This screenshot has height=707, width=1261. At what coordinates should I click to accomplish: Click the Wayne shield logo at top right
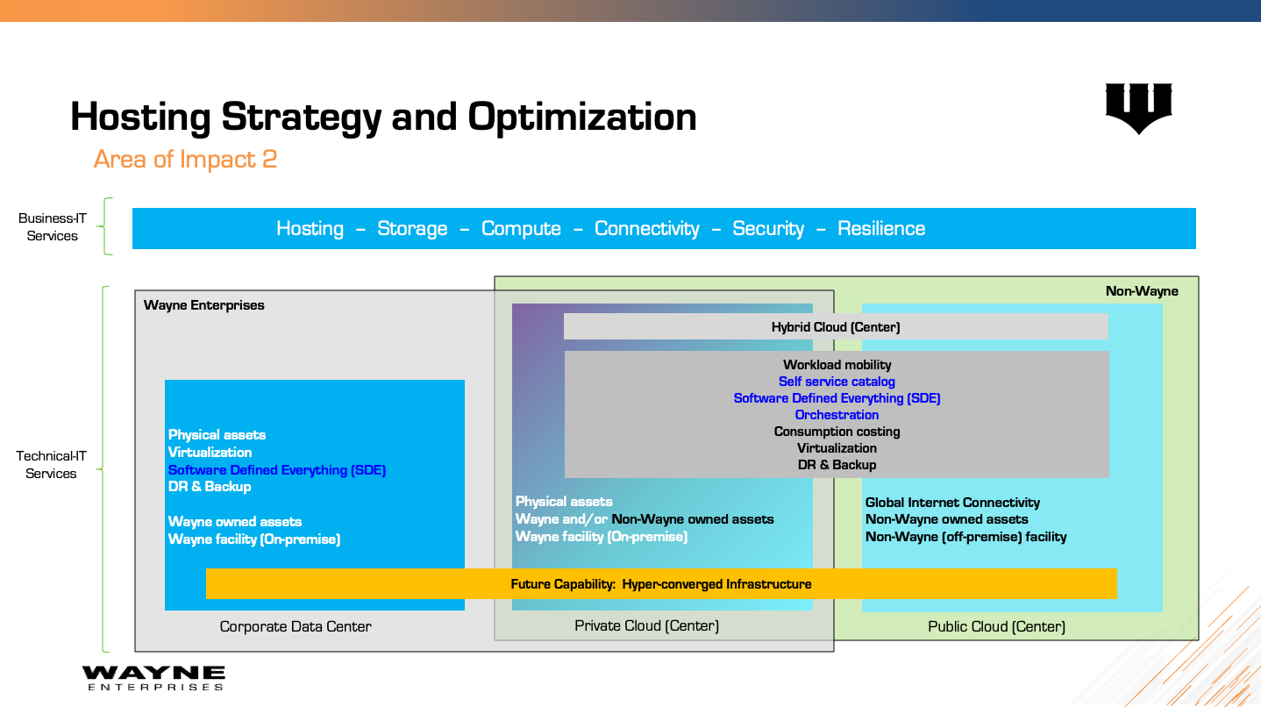1138,108
